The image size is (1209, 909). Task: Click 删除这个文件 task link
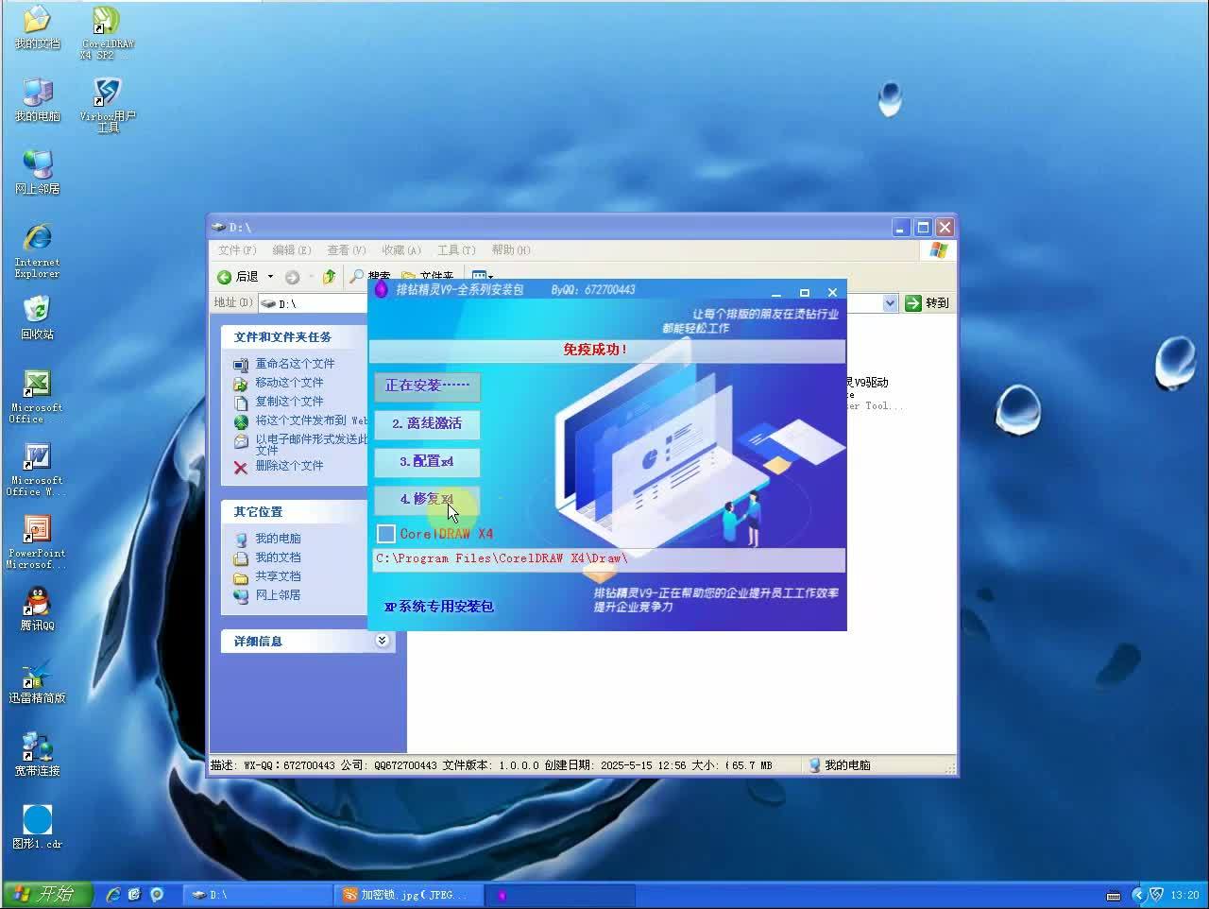tap(289, 466)
